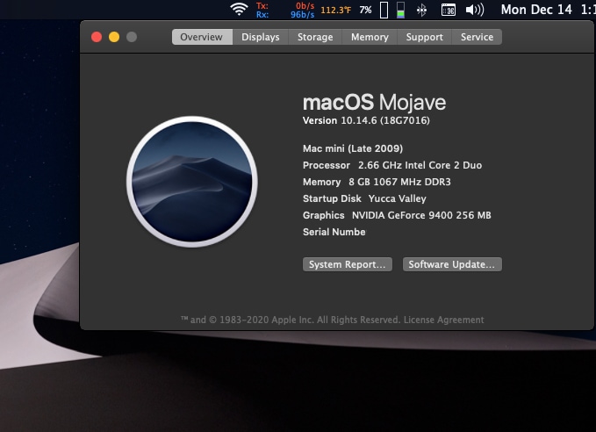
Task: Switch to the Displays tab
Action: (x=261, y=37)
